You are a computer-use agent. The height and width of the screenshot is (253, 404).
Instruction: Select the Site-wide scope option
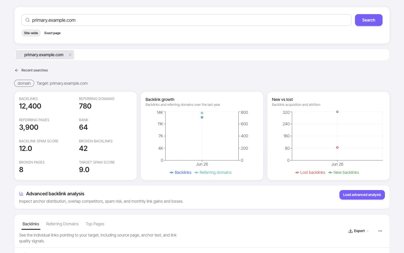click(31, 33)
